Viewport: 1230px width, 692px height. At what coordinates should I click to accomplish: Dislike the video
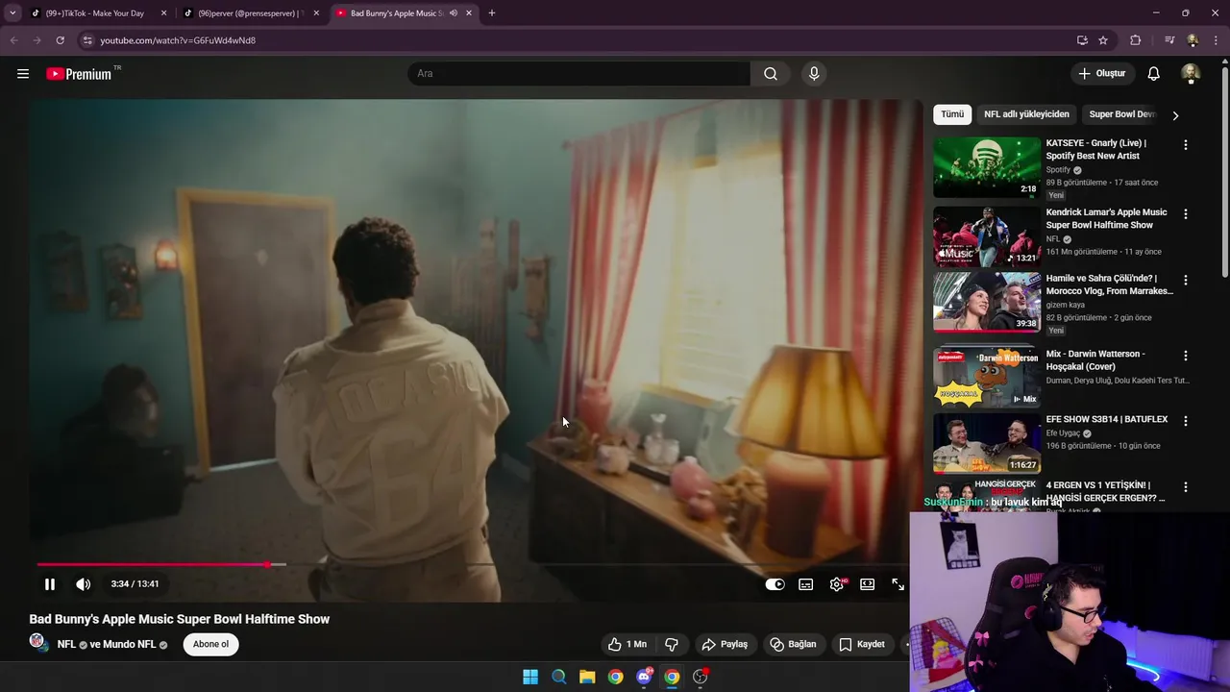(672, 644)
